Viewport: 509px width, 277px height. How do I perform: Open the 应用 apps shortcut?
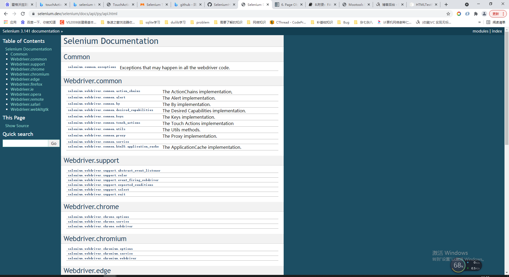pyautogui.click(x=10, y=22)
